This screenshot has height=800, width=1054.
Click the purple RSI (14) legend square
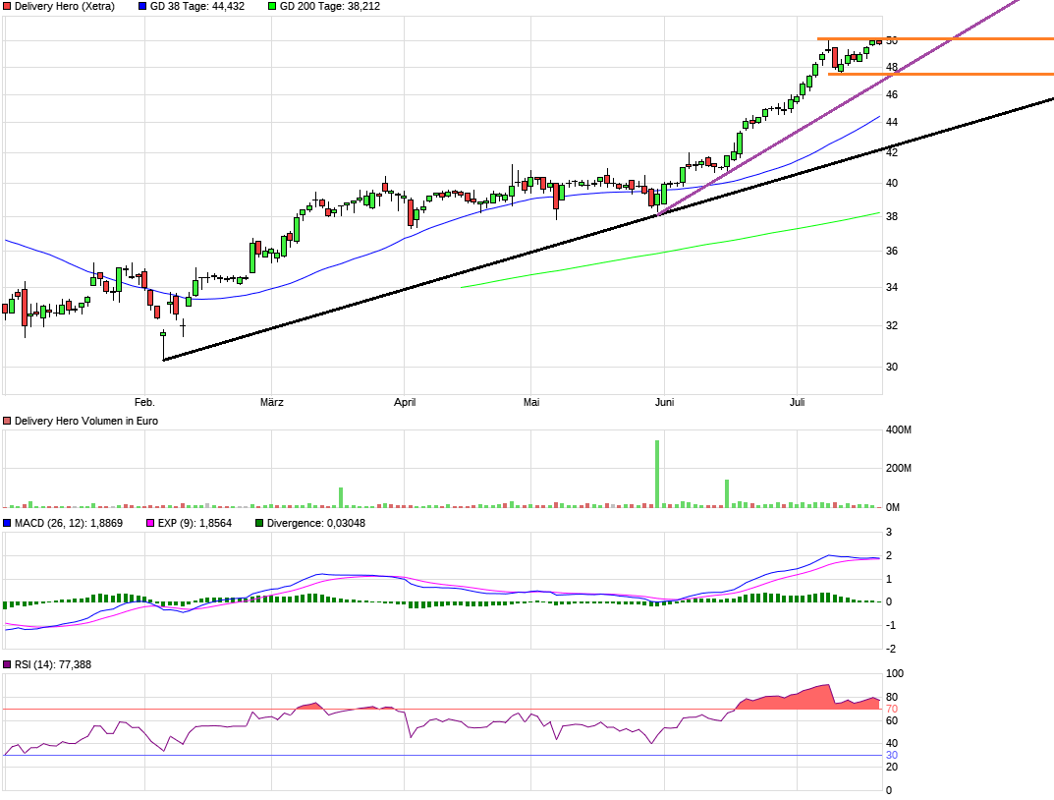(8, 664)
